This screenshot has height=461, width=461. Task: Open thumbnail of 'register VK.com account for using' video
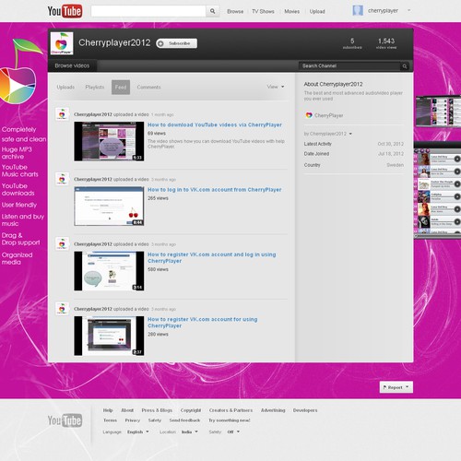[109, 336]
